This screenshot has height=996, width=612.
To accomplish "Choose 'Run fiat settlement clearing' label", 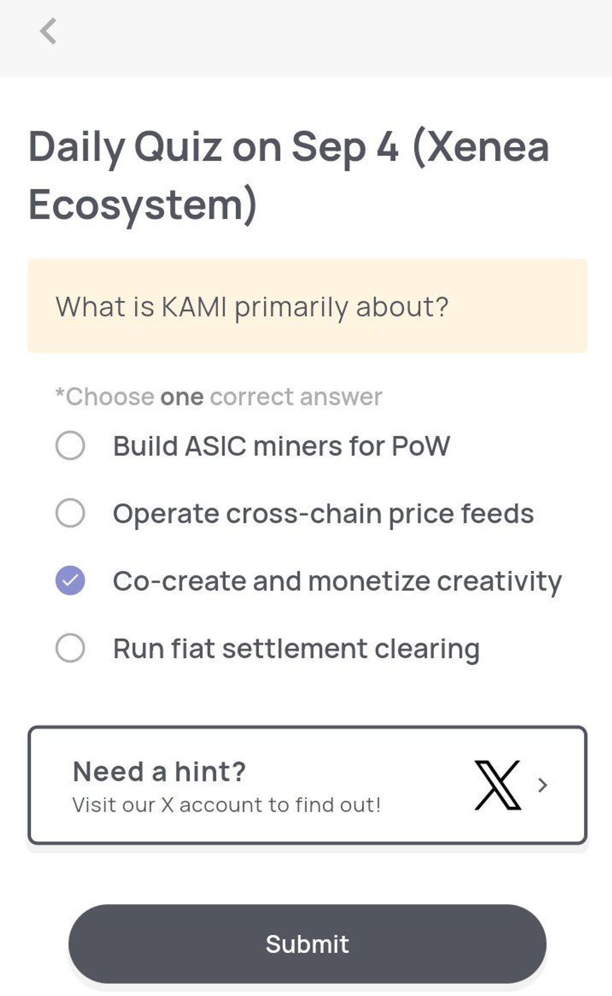I will 296,649.
